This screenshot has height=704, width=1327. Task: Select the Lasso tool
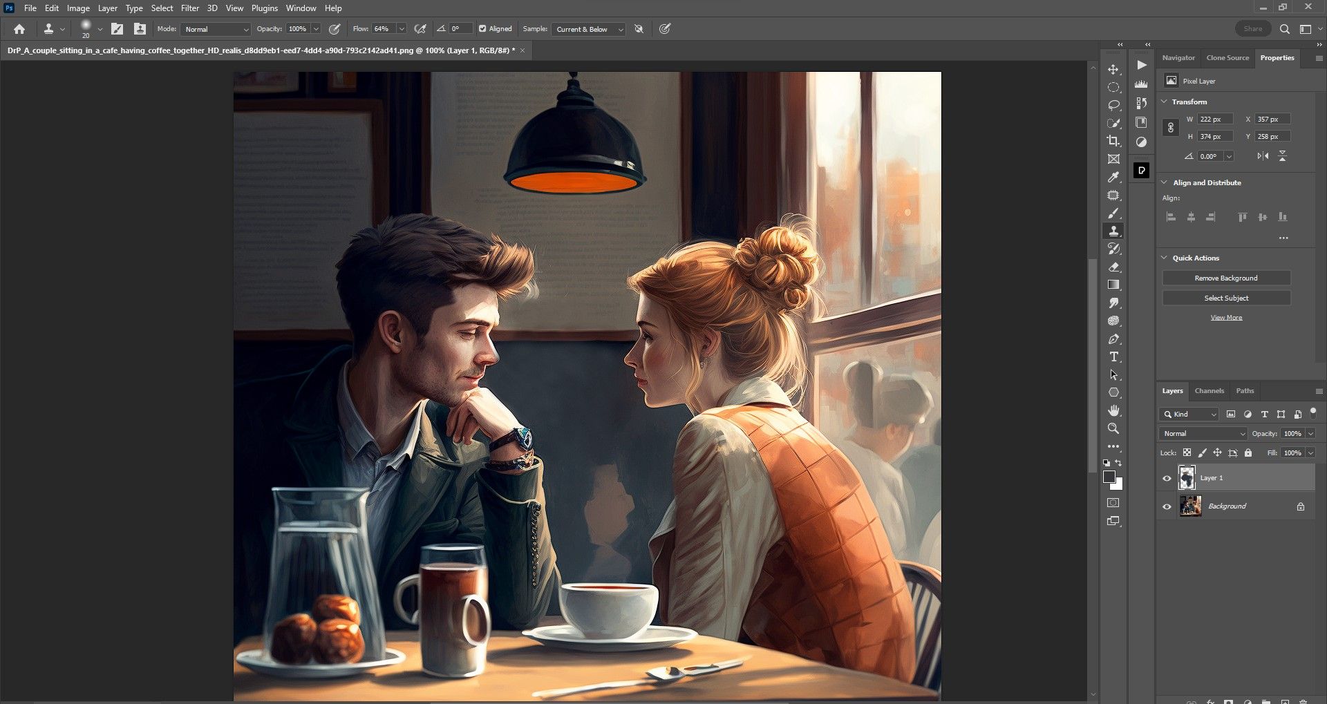pyautogui.click(x=1113, y=105)
